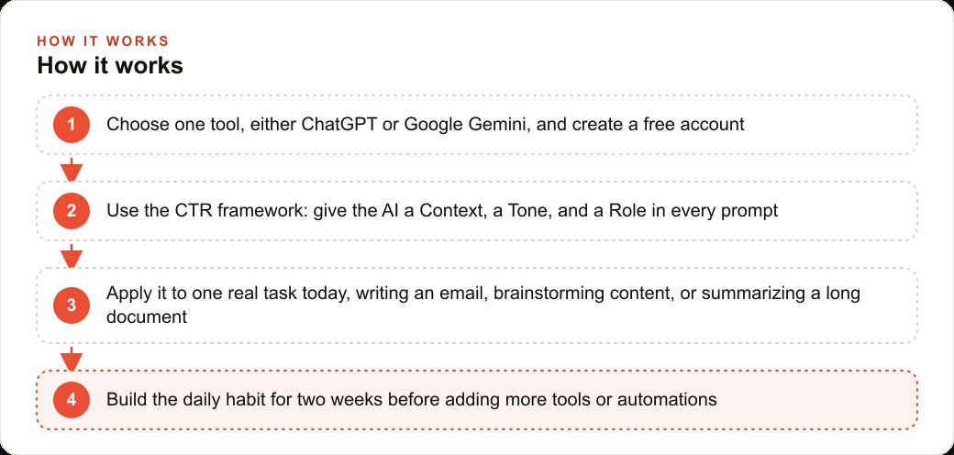Click the red step 1 number circle
The image size is (954, 455).
(72, 125)
